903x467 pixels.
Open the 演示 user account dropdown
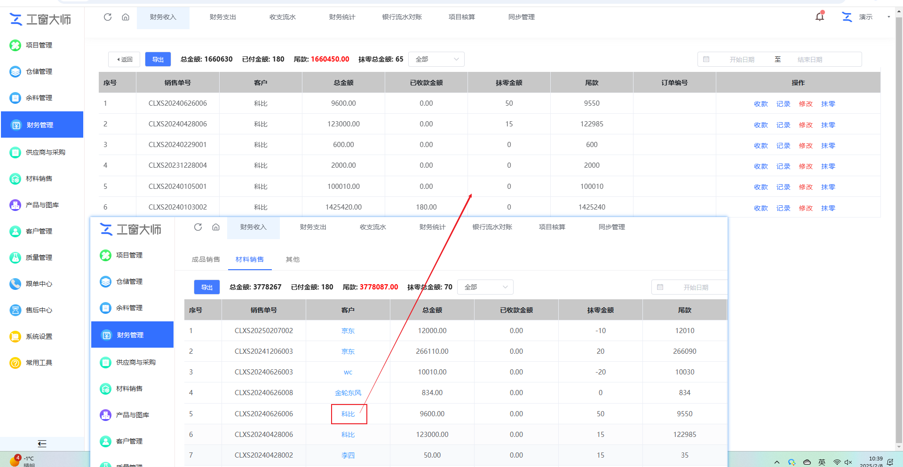click(x=865, y=17)
